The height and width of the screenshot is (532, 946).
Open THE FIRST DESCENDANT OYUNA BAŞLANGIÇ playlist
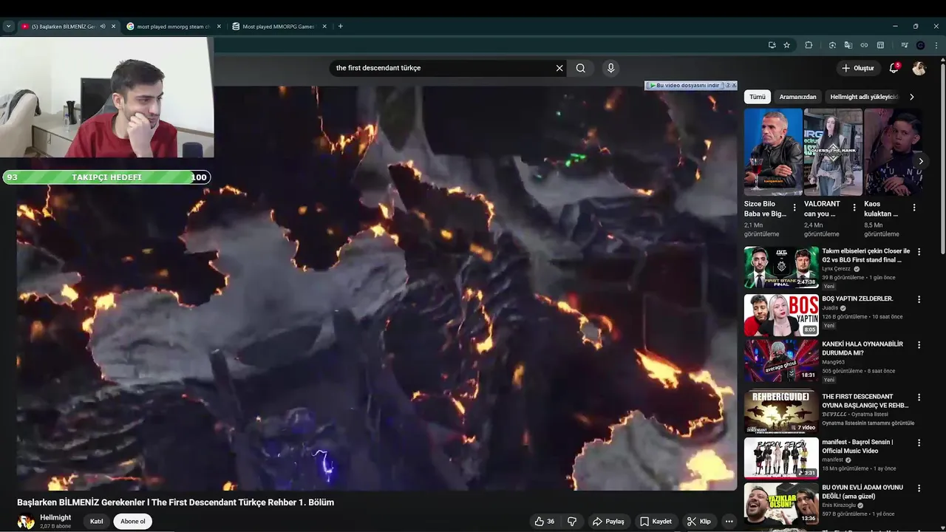[x=781, y=412]
